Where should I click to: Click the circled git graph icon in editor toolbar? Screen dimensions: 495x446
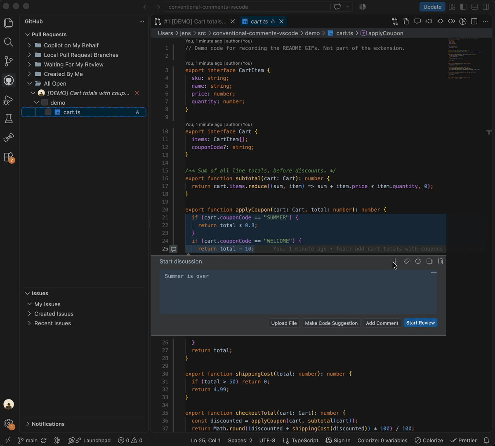click(463, 21)
